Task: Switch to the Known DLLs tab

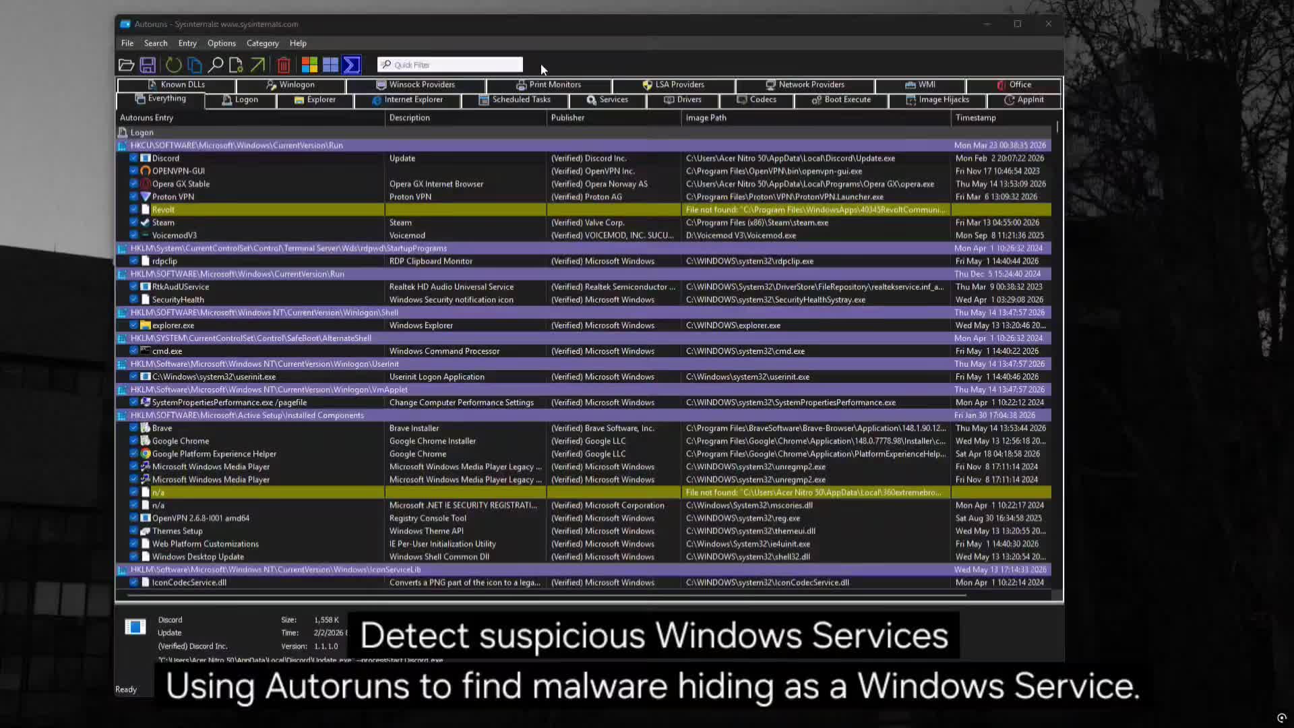Action: point(177,85)
